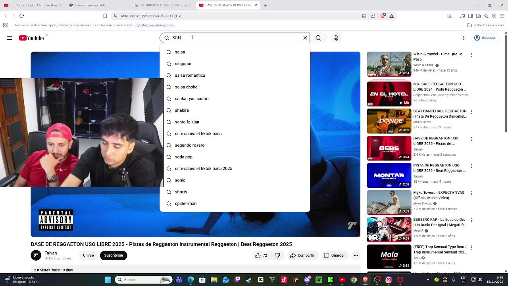Open the Taiven channel name link
This screenshot has height=286, width=508.
pos(51,253)
